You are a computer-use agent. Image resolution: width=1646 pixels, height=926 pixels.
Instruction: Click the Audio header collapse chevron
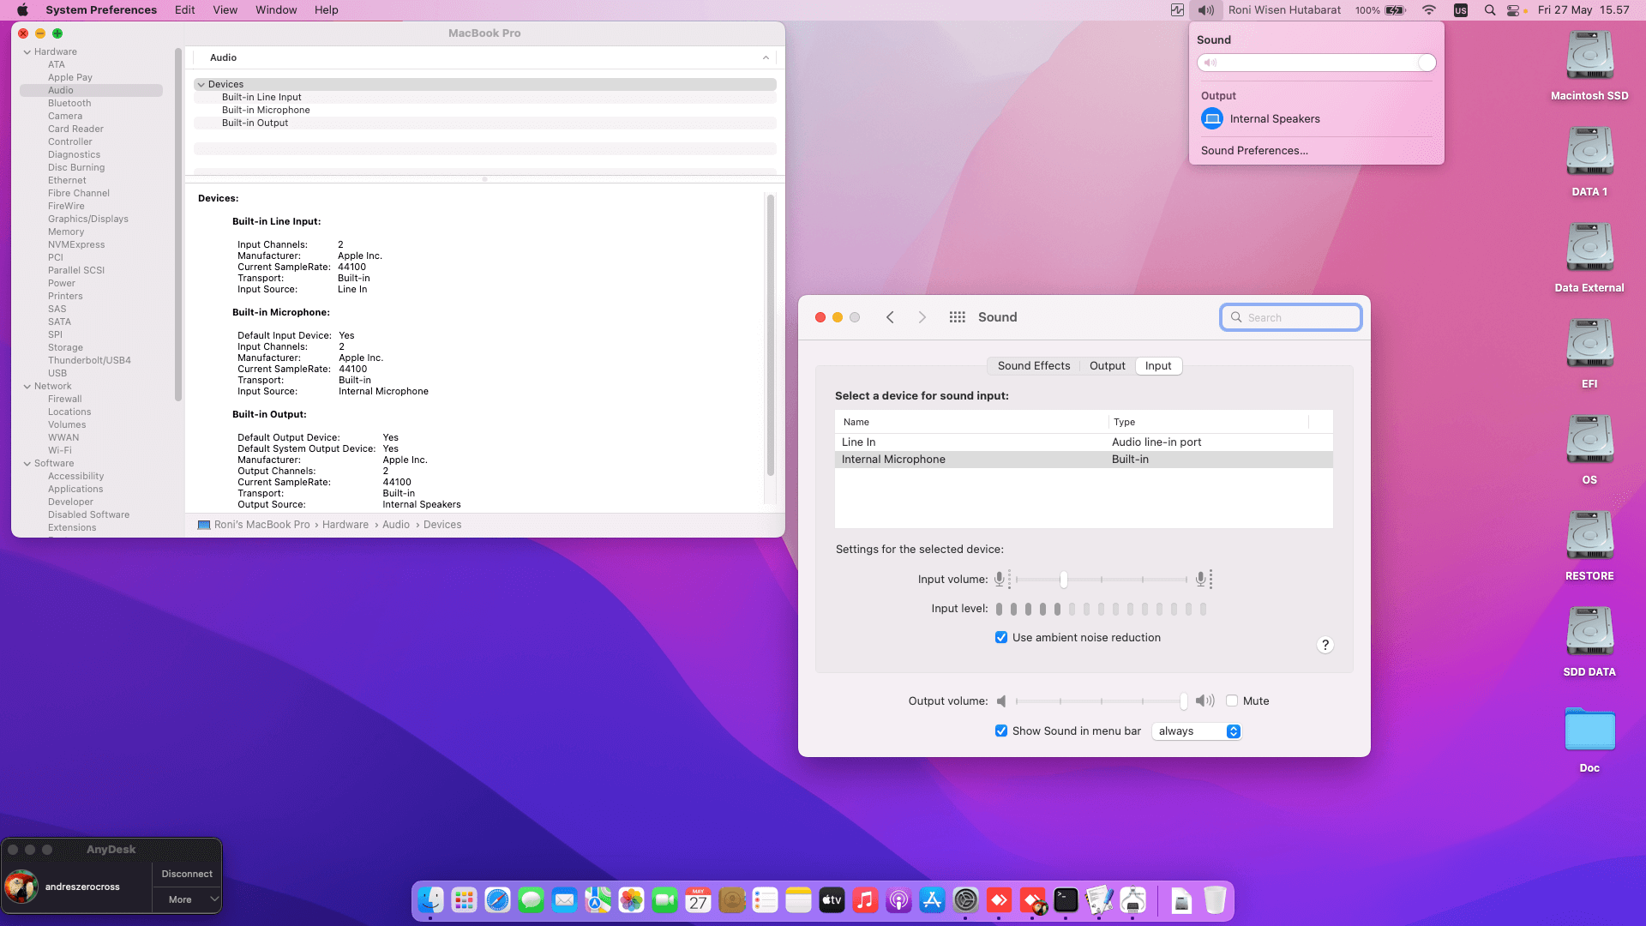pos(766,58)
